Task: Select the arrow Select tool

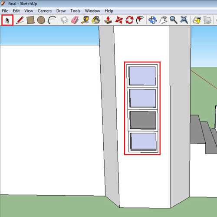Action: click(7, 20)
